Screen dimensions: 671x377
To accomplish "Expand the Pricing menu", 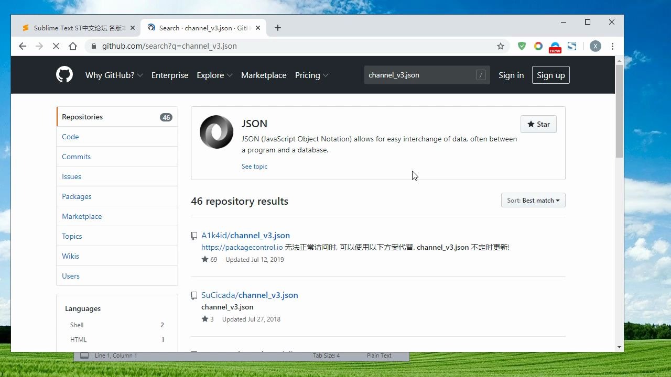I will [312, 75].
